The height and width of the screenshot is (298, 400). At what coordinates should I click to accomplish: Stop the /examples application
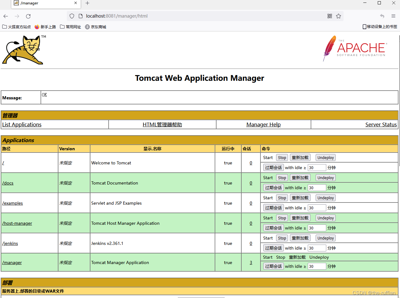[x=282, y=198]
